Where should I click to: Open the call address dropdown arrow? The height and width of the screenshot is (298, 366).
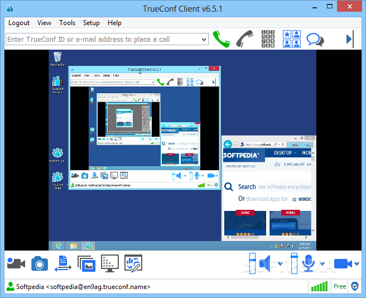(x=204, y=40)
